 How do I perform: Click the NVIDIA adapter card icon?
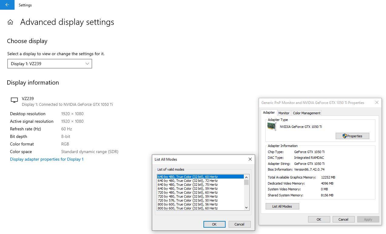(272, 127)
